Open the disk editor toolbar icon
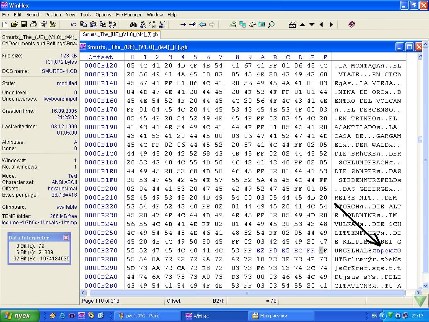429x322 pixels. click(233, 25)
